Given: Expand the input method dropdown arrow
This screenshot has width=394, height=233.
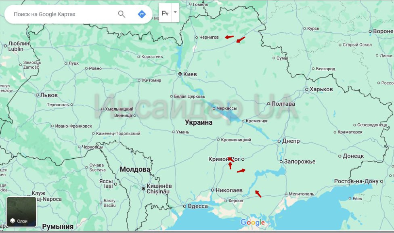Looking at the screenshot, I should pos(175,12).
